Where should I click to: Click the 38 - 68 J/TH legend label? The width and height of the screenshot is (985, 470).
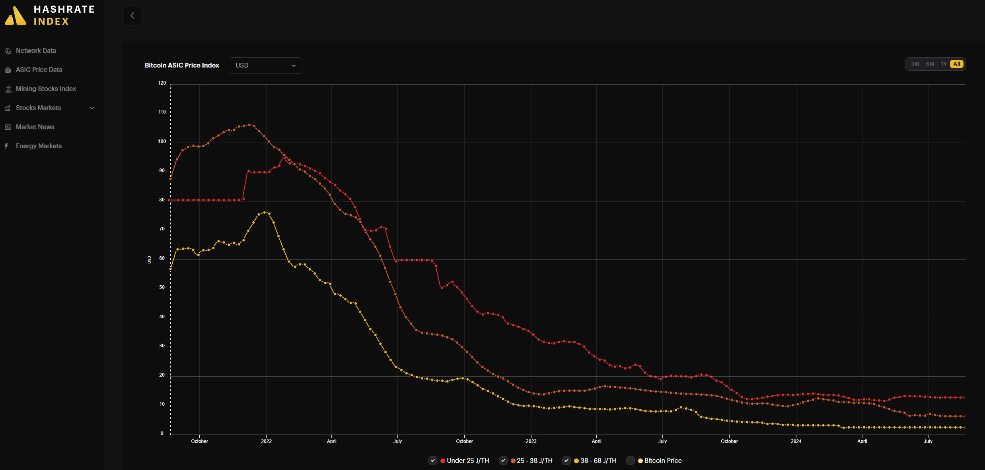tap(598, 461)
